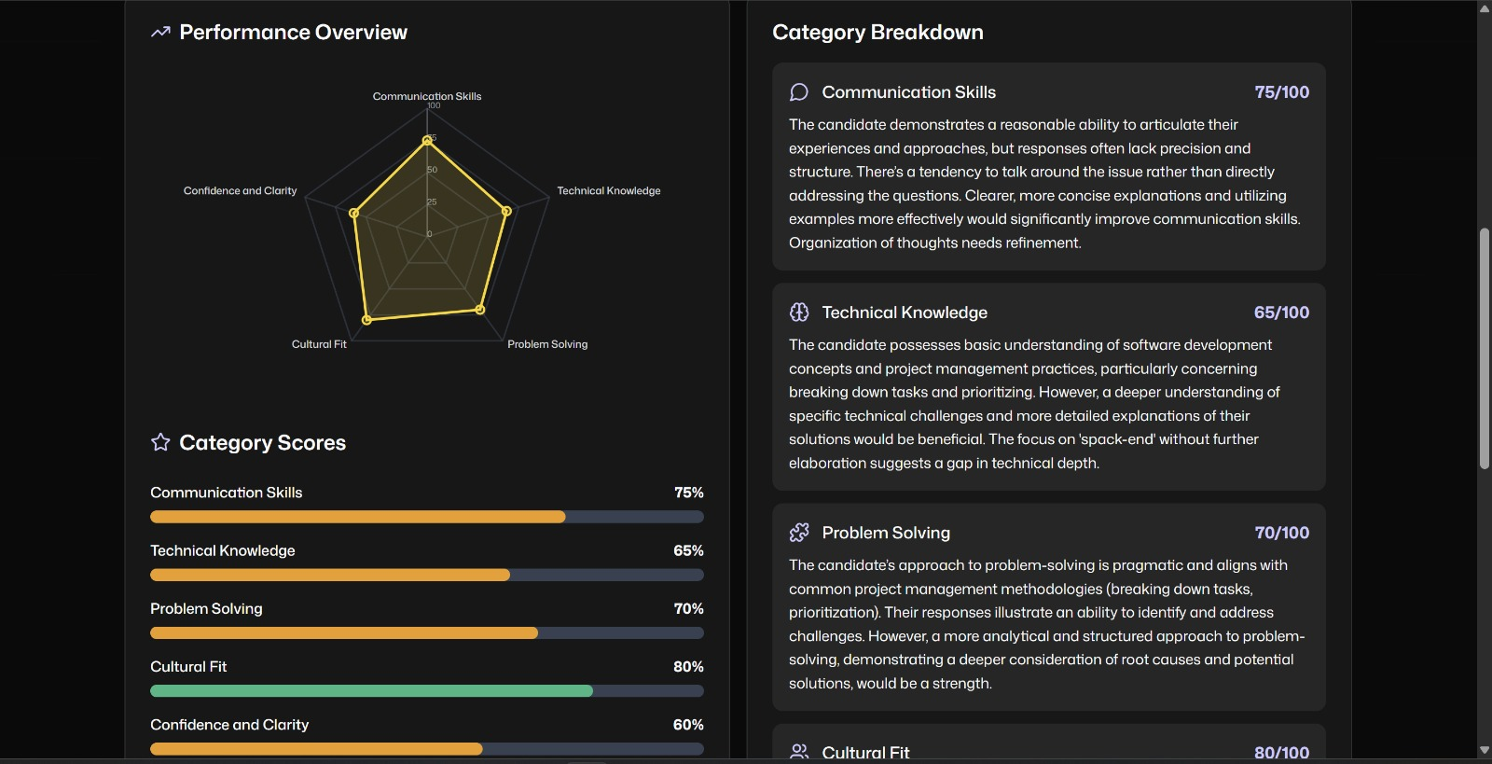
Task: Click the Performance Overview trend icon
Action: pos(160,32)
